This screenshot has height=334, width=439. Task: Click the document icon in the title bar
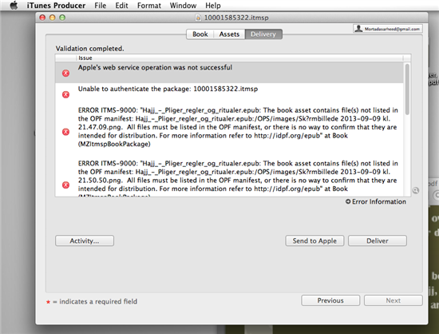tap(198, 18)
